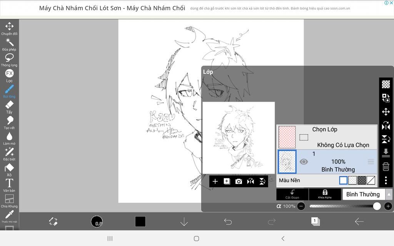Undo the last stroke

228,221
